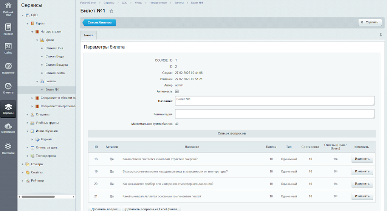Expand the Смайлы node arrow
387x211 pixels.
point(23,172)
